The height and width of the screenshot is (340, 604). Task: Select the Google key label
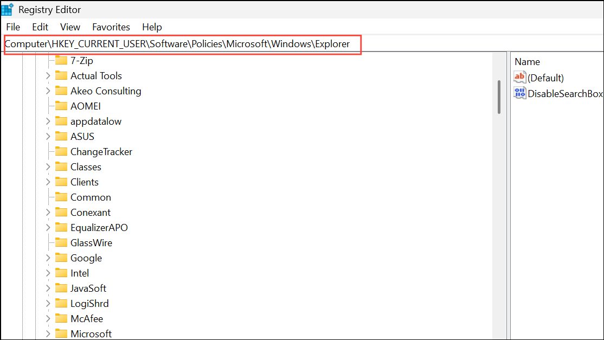click(86, 258)
